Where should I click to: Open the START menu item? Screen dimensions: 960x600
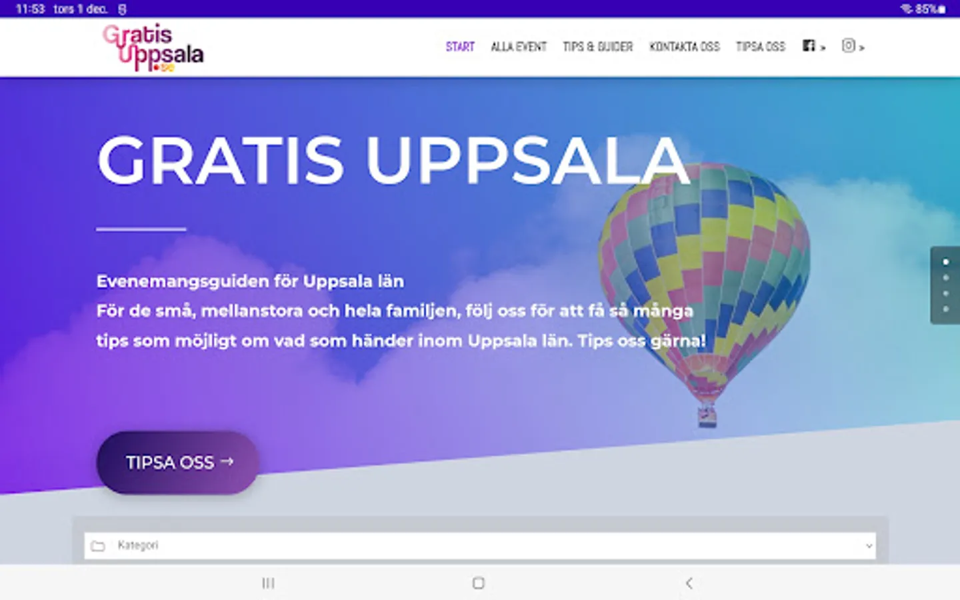pos(460,47)
